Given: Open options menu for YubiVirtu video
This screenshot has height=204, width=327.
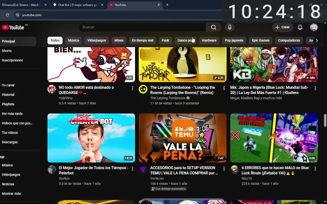Looking at the screenshot, I should (x=133, y=88).
